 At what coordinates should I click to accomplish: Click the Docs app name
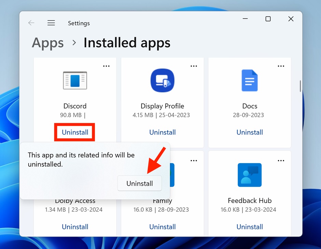250,106
